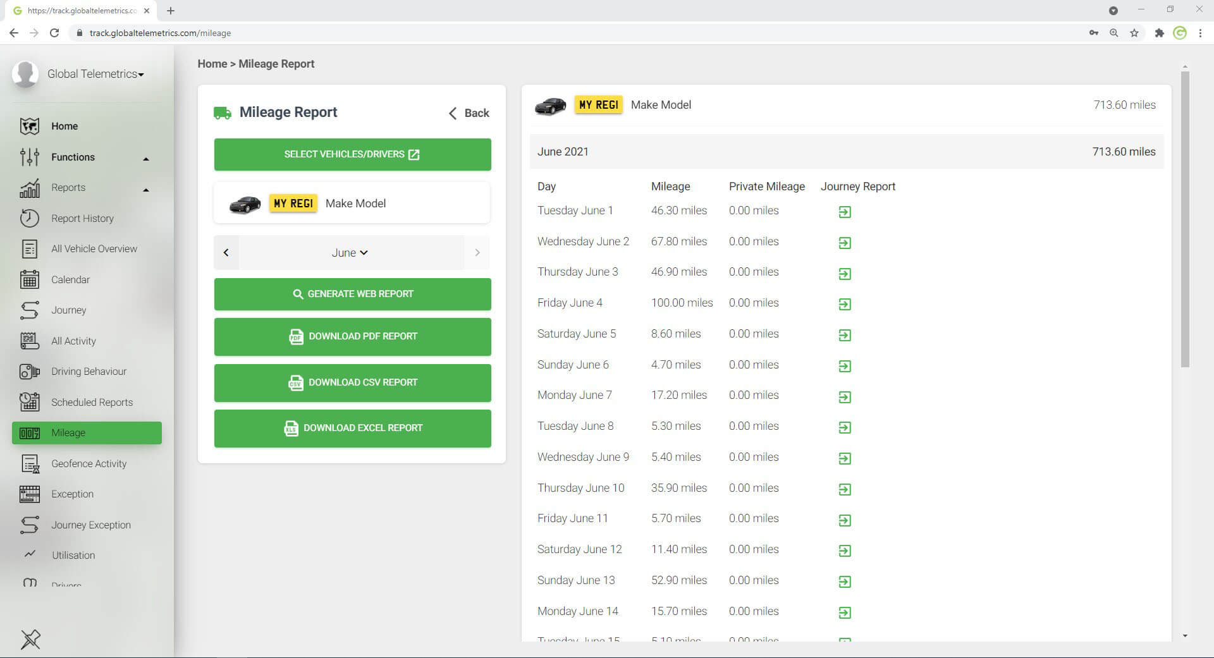Collapse the Functions section
This screenshot has width=1214, height=658.
[146, 158]
